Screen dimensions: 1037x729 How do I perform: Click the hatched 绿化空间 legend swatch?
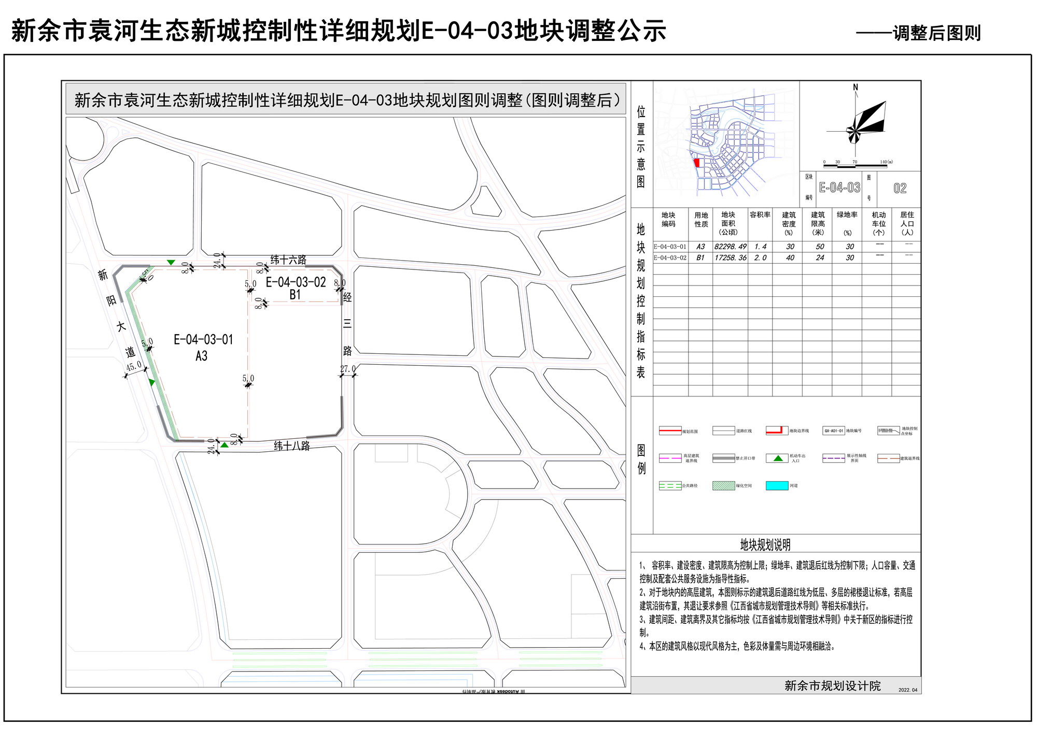723,485
